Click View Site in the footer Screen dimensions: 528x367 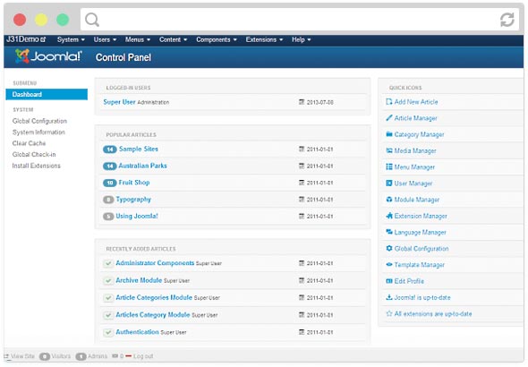(22, 356)
